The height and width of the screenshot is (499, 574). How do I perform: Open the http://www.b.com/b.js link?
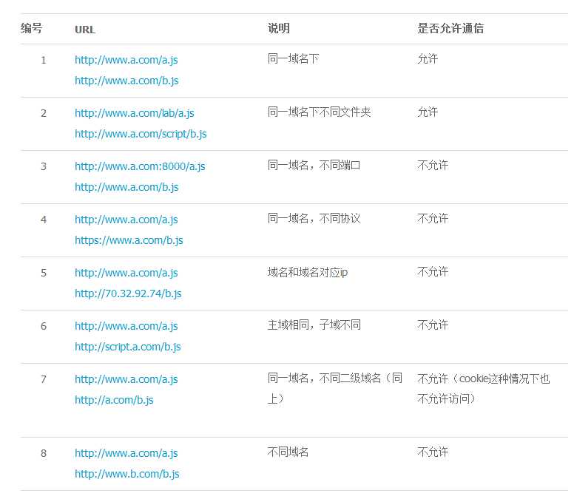tap(127, 475)
